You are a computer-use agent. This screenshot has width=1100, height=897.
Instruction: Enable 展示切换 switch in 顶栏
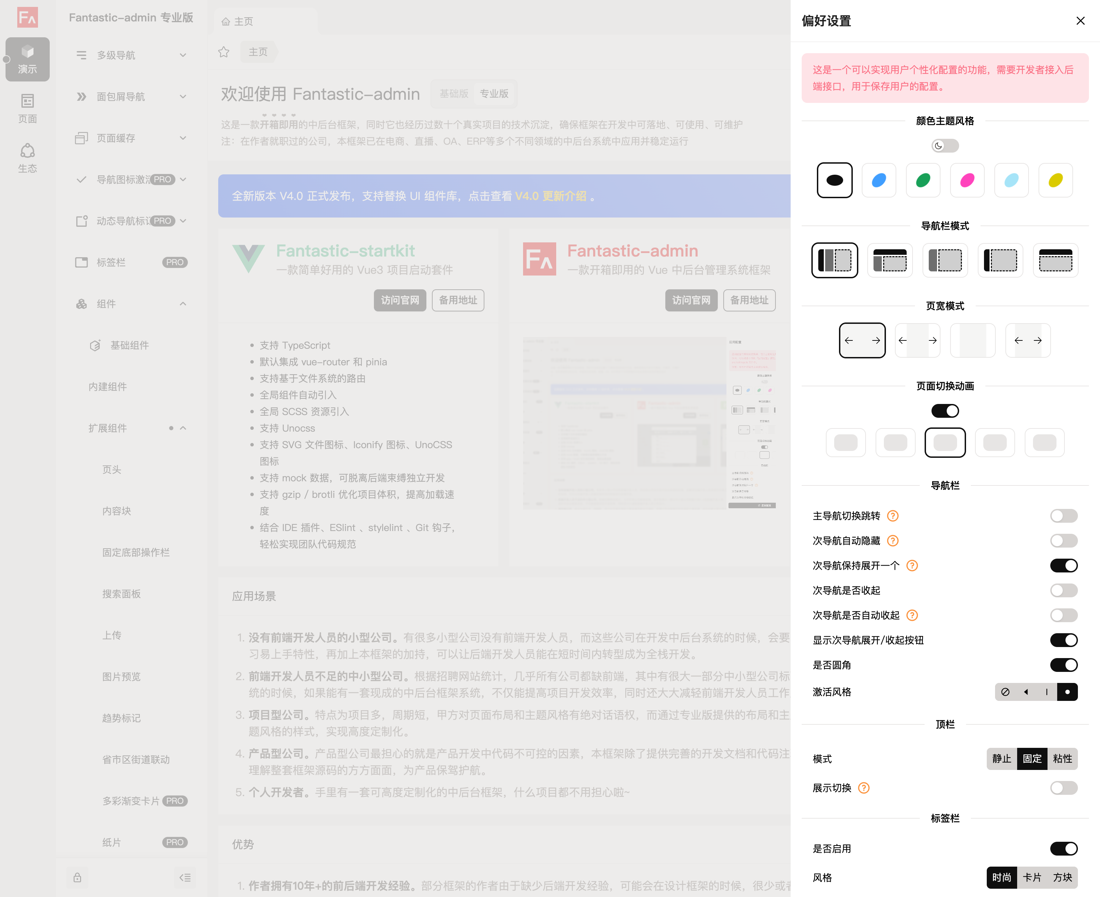1064,788
